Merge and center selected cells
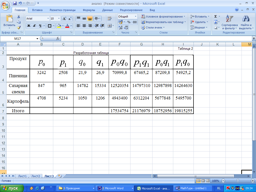 (x=109, y=26)
